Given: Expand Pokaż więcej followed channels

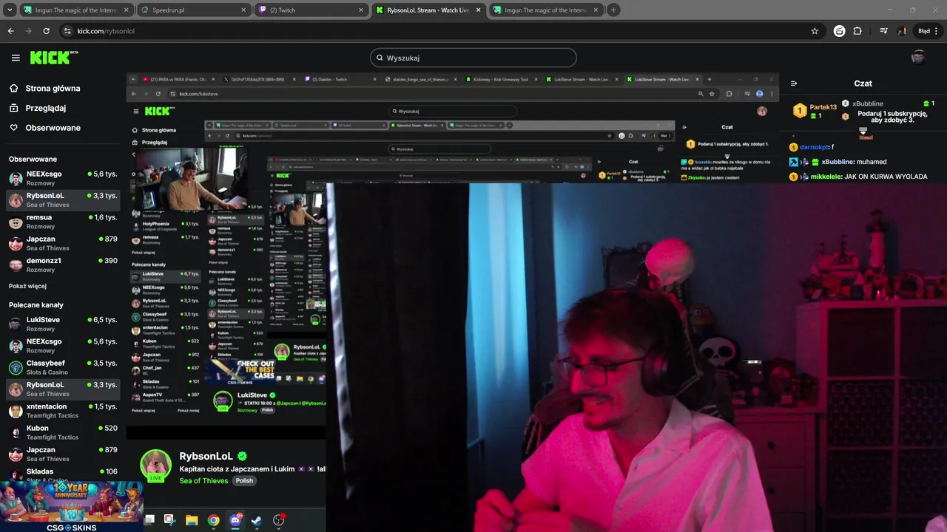Looking at the screenshot, I should coord(27,286).
